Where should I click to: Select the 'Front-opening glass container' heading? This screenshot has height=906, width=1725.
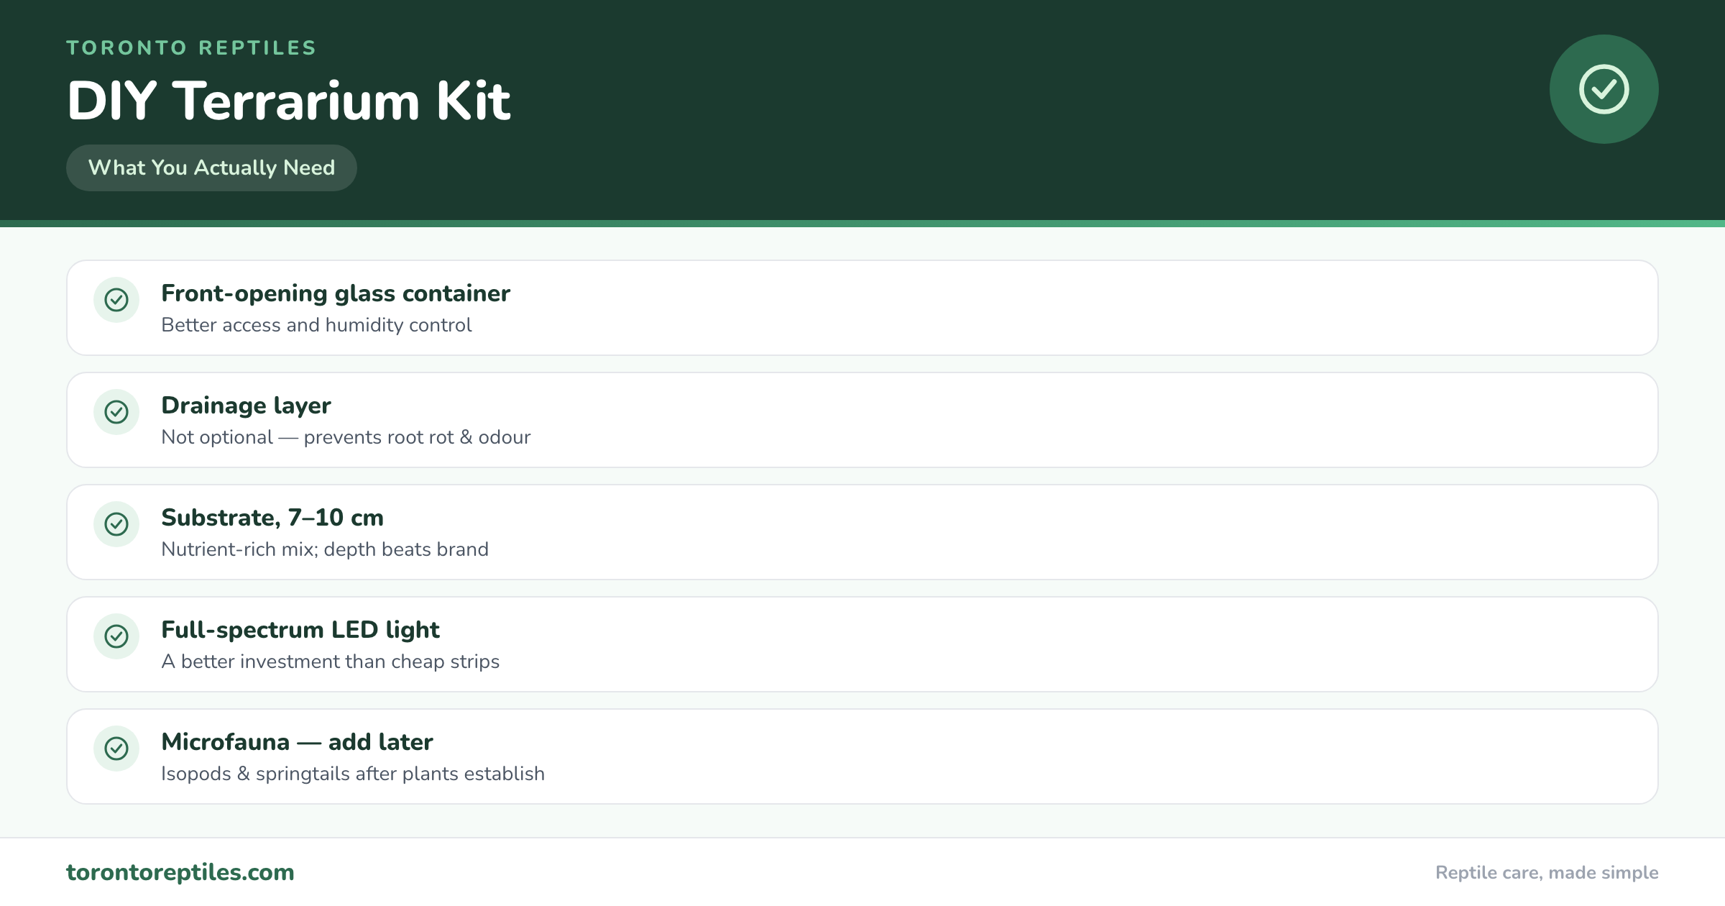point(336,293)
